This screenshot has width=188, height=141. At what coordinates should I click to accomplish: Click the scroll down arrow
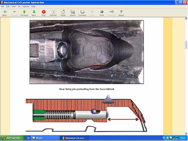click(186, 133)
